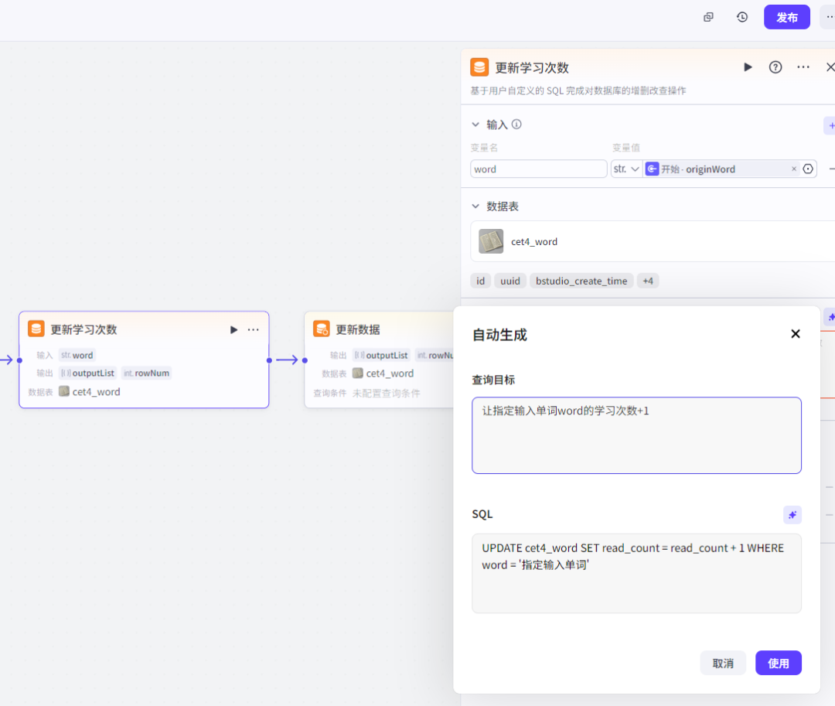
Task: Edit the 查询目标 description text
Action: tap(636, 435)
